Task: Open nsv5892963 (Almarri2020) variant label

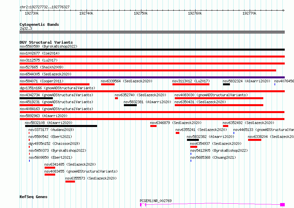Action: coord(44,116)
